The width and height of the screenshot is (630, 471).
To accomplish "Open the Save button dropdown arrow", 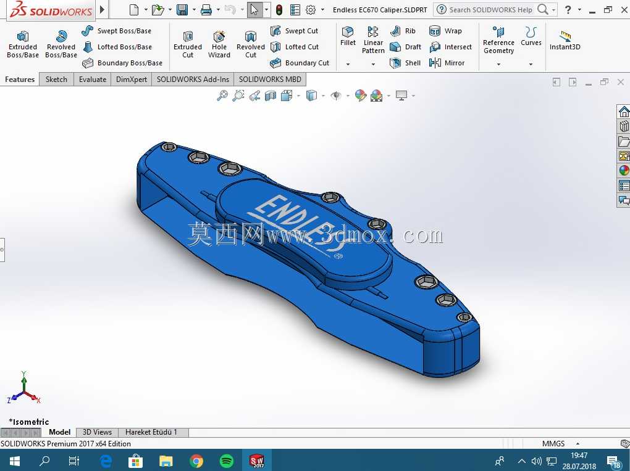I will pyautogui.click(x=194, y=10).
